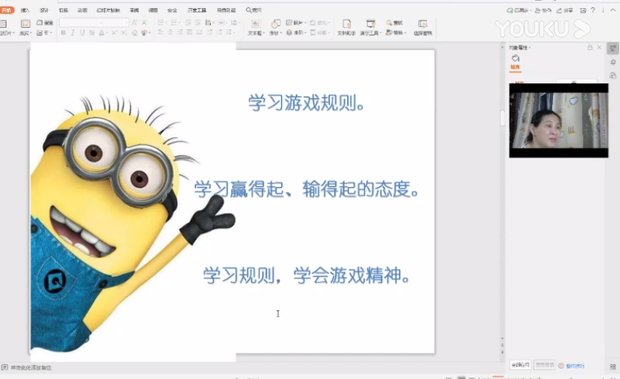Open the 设计 Design ribbon tab
The height and width of the screenshot is (379, 620).
(x=44, y=11)
